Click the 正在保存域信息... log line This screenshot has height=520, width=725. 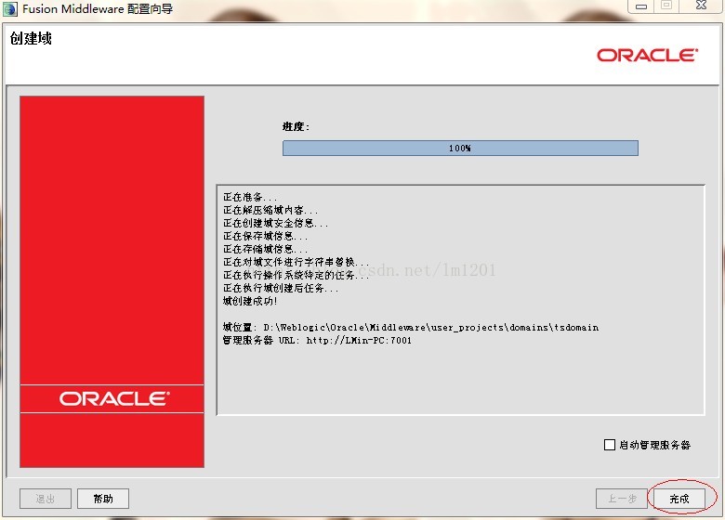click(266, 236)
